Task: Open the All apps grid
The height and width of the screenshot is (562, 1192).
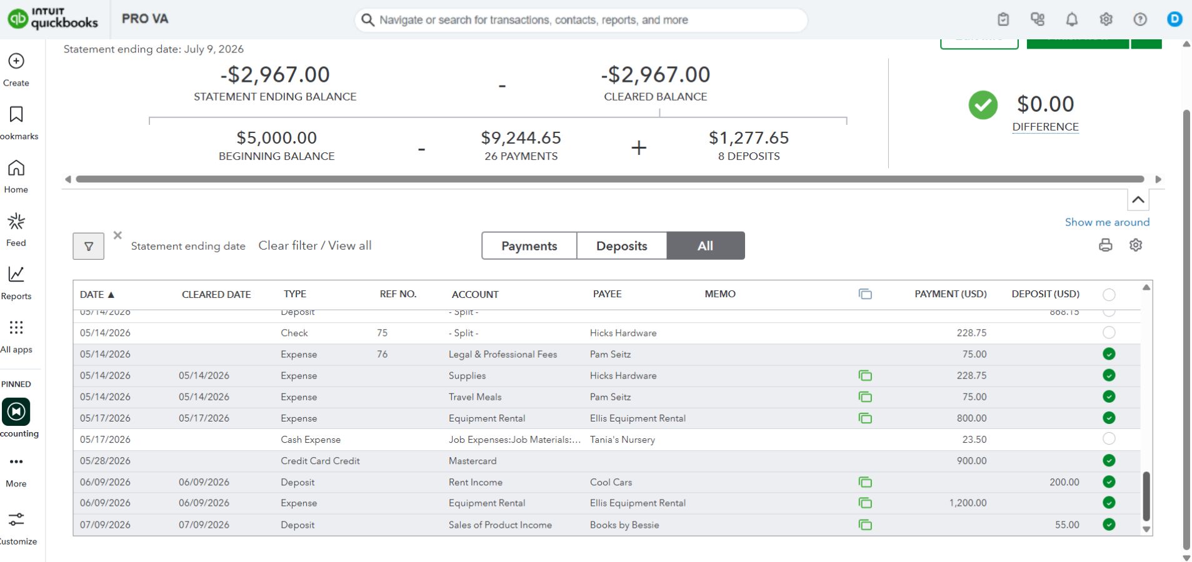Action: point(16,336)
